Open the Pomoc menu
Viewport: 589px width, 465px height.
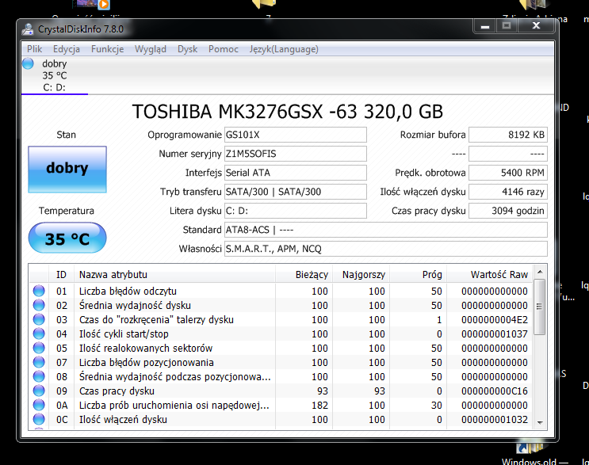click(223, 49)
